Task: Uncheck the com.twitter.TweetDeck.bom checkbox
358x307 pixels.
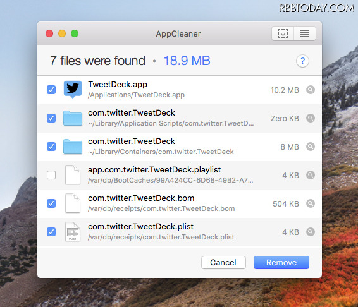Action: [51, 203]
